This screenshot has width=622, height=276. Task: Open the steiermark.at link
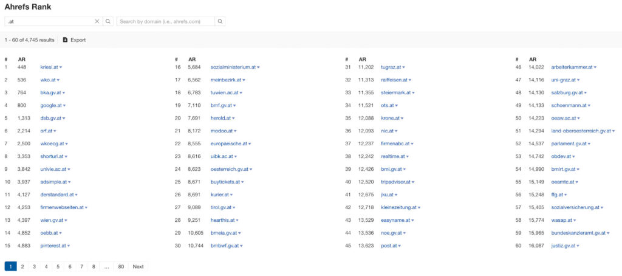pyautogui.click(x=395, y=93)
